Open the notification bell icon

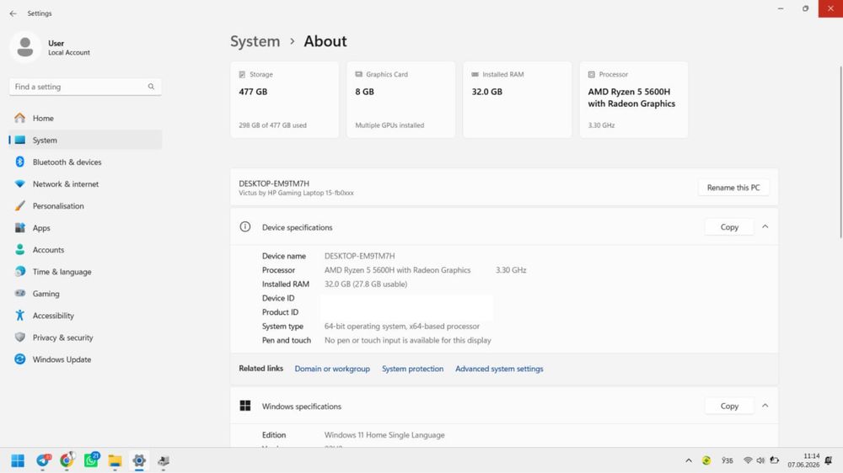(x=829, y=460)
